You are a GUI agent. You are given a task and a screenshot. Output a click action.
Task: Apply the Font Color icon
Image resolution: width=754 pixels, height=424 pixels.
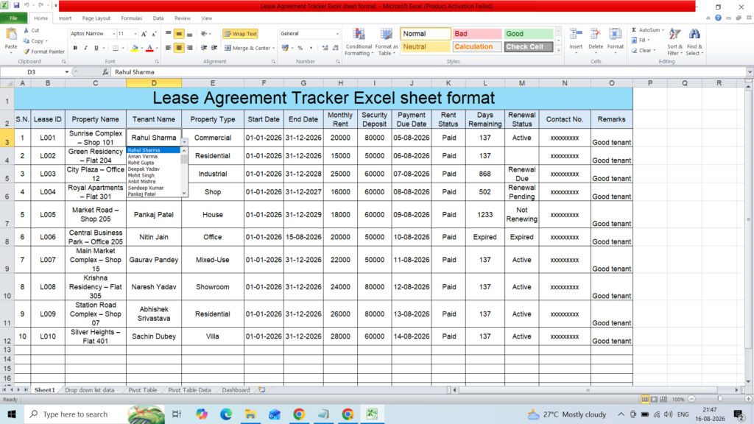coord(149,48)
